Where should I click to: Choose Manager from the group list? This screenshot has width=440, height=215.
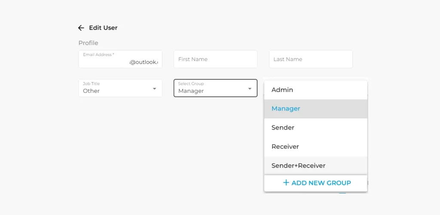point(316,109)
